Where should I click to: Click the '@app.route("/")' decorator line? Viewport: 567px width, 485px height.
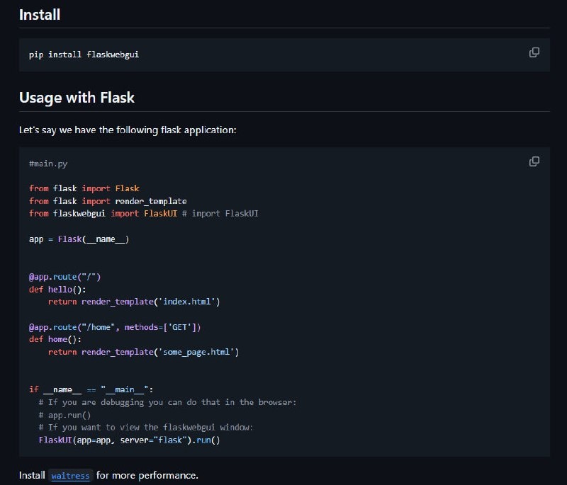coord(64,277)
